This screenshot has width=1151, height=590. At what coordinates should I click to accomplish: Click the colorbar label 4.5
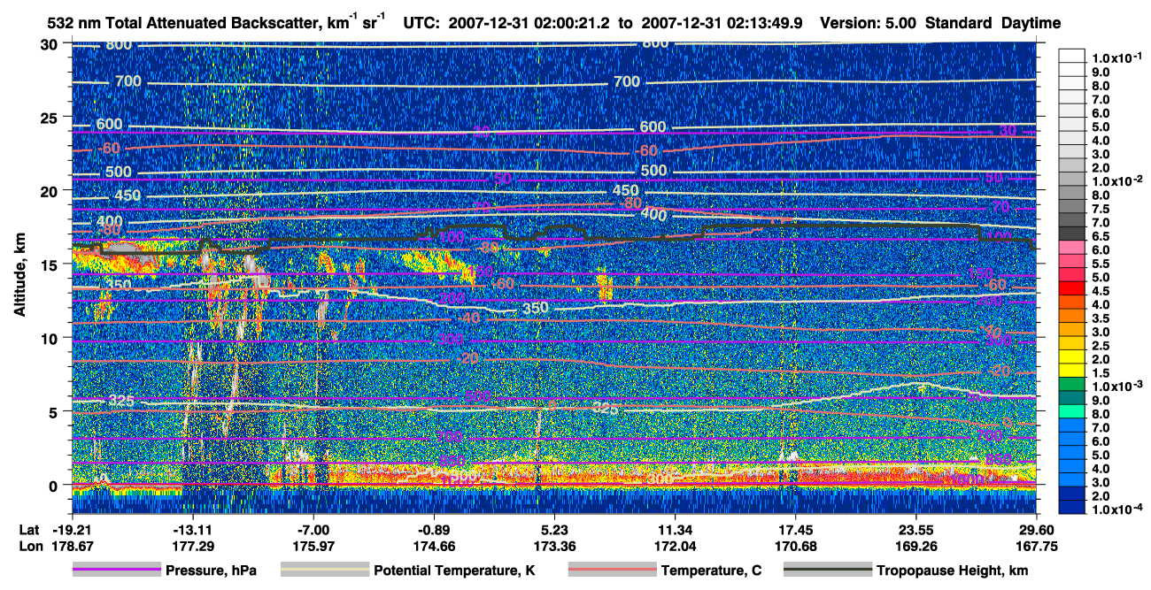point(1101,290)
